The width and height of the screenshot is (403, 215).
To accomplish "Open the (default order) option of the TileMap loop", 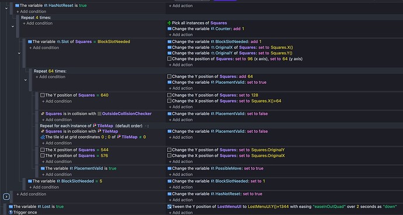I will tap(128, 126).
